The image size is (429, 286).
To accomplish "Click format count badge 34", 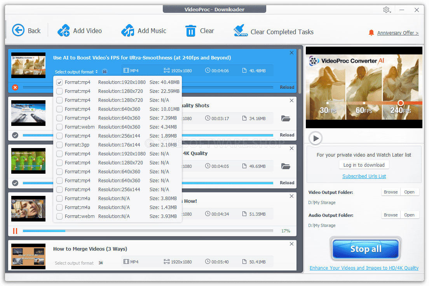I will [101, 263].
